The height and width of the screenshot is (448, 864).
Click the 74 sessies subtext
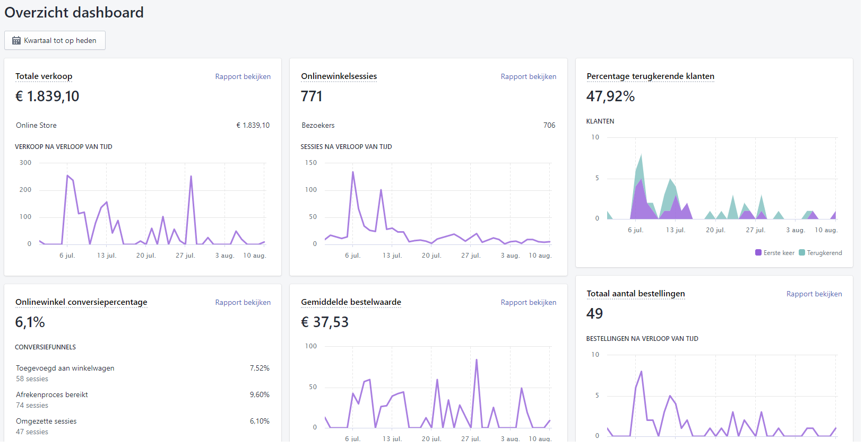click(x=32, y=406)
